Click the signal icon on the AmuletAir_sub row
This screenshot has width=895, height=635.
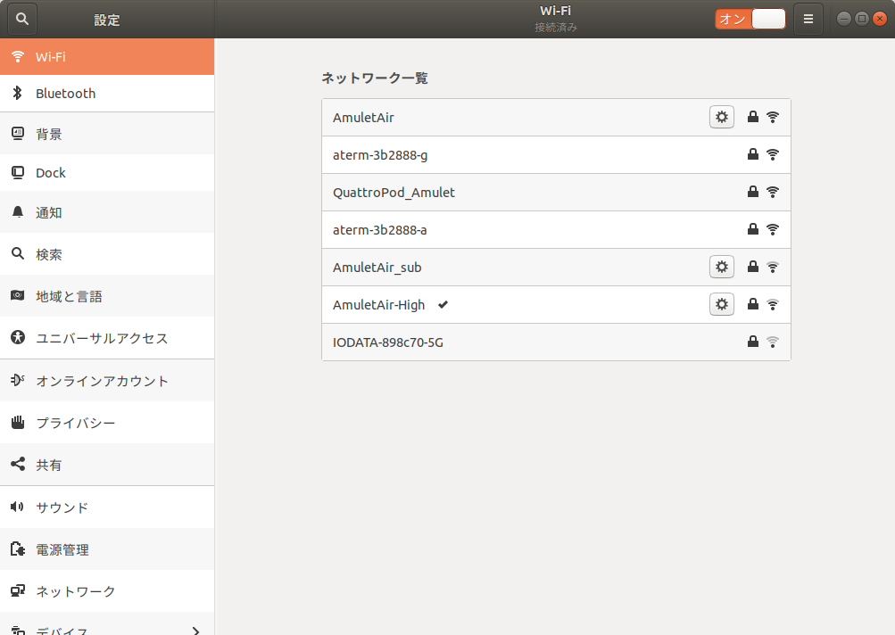point(772,267)
